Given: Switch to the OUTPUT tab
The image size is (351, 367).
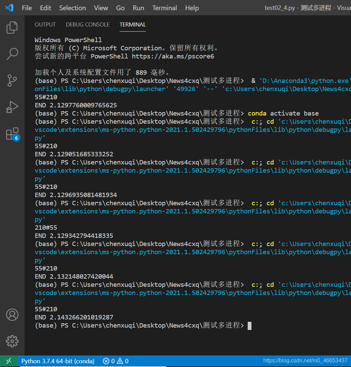Looking at the screenshot, I should coord(45,24).
